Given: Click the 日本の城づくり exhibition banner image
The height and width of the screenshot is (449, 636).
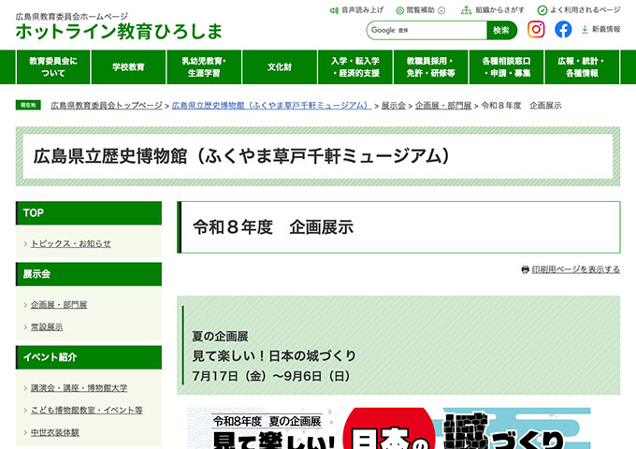Looking at the screenshot, I should pyautogui.click(x=388, y=427).
